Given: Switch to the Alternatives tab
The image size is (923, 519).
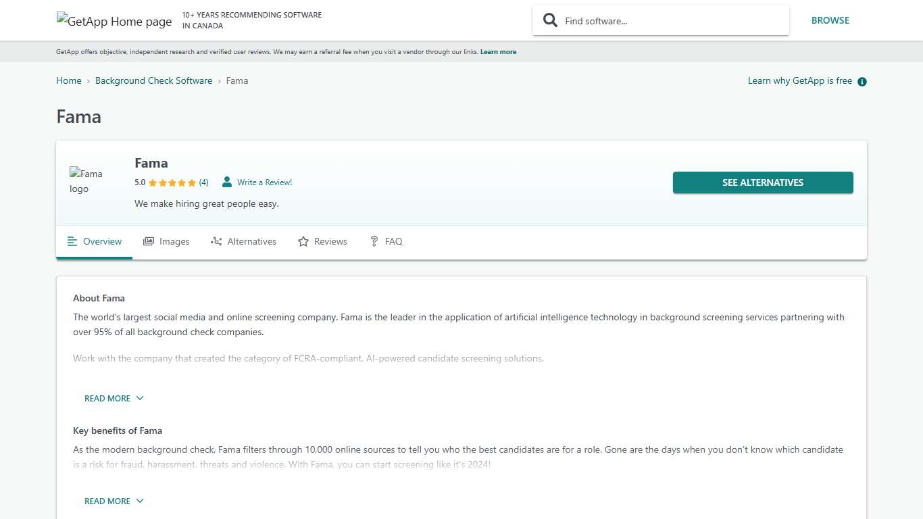Looking at the screenshot, I should 244,241.
